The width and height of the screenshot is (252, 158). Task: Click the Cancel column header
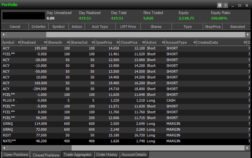15,27
